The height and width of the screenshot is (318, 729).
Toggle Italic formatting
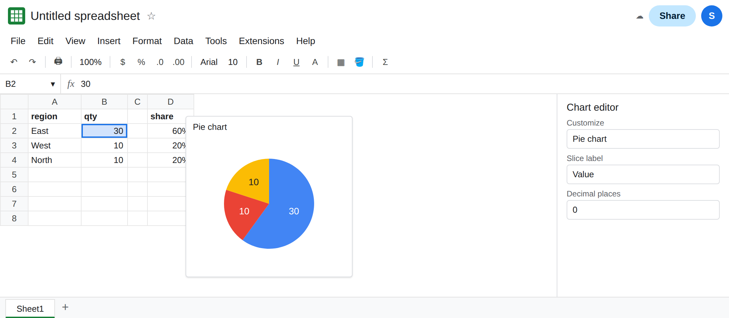click(x=278, y=62)
